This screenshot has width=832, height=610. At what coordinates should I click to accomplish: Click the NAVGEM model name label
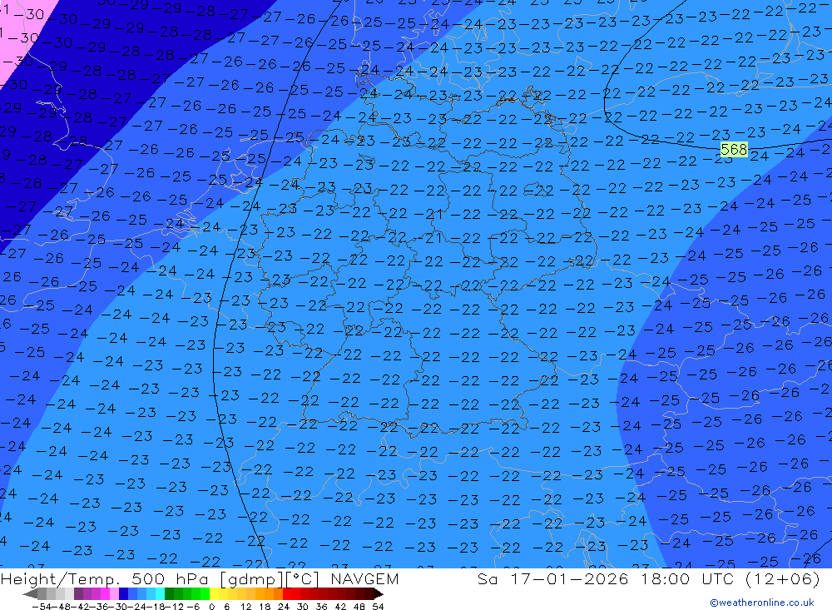pyautogui.click(x=364, y=578)
